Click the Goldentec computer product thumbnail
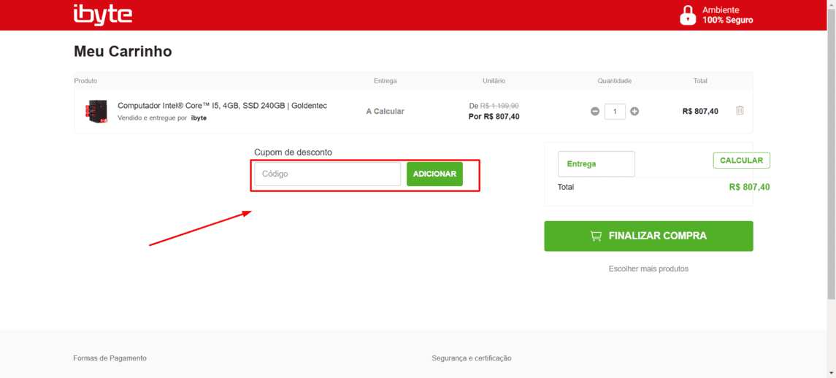Screen dimensions: 836x378 pos(96,111)
